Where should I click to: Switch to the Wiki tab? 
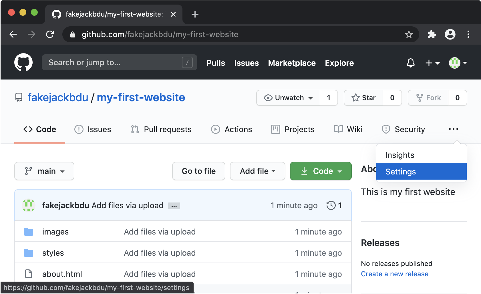348,129
